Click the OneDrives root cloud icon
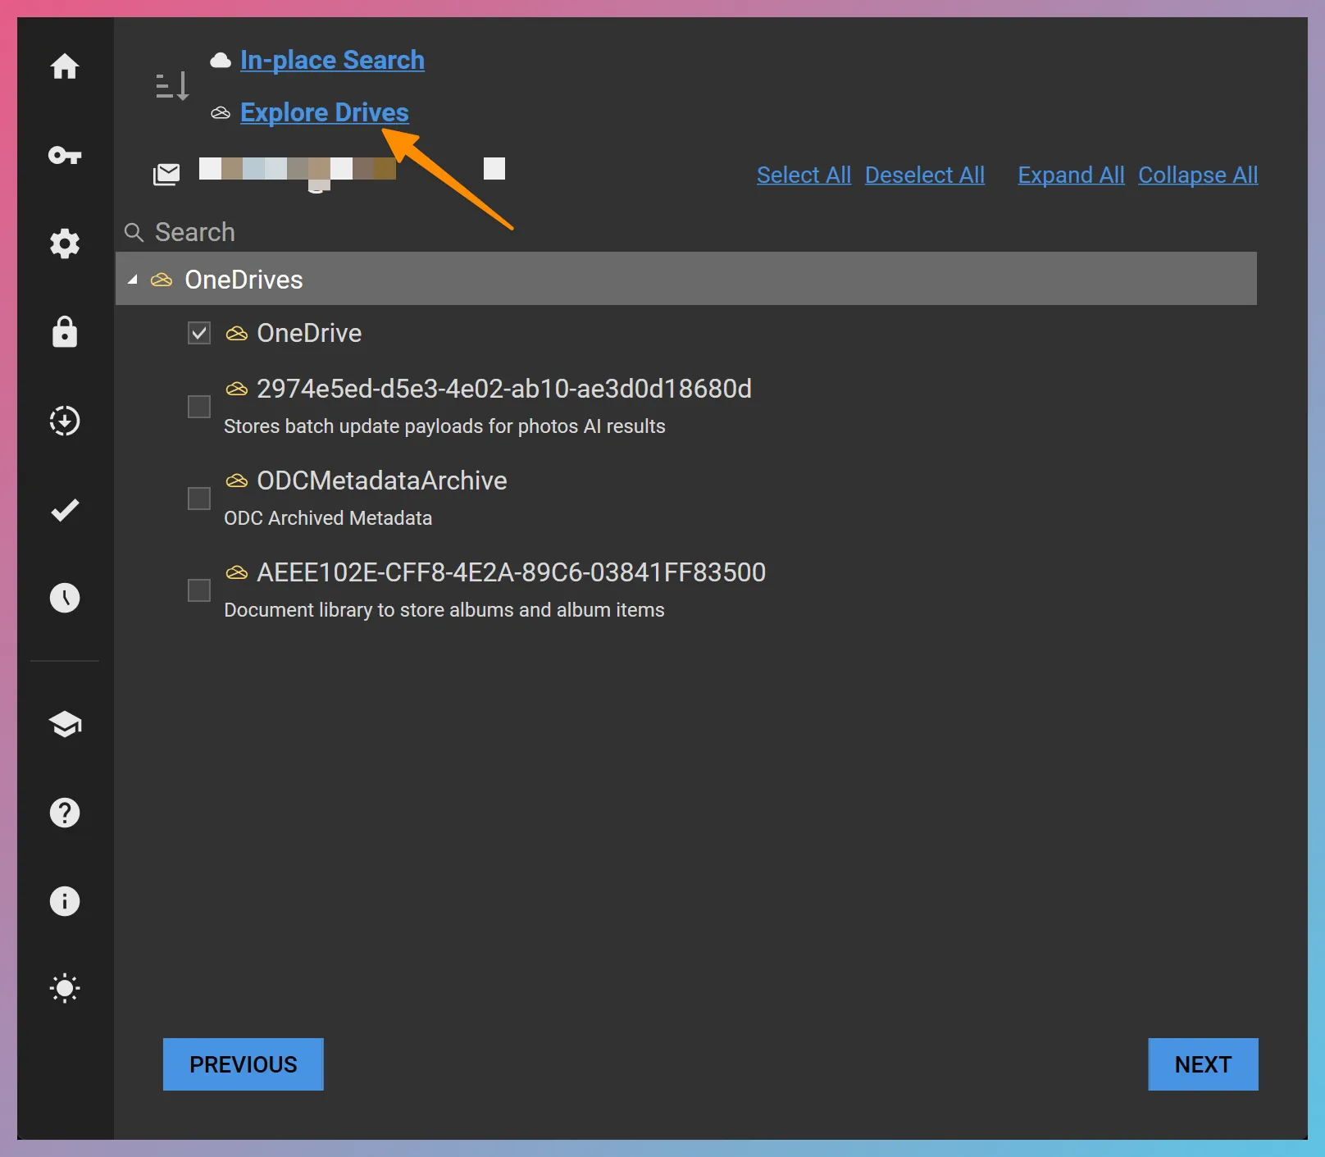Screen dimensions: 1325x1157 (162, 280)
